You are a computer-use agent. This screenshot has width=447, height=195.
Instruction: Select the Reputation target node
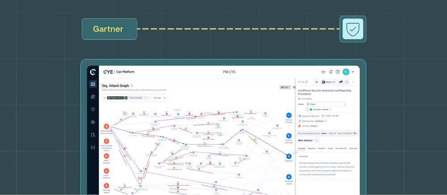click(289, 156)
